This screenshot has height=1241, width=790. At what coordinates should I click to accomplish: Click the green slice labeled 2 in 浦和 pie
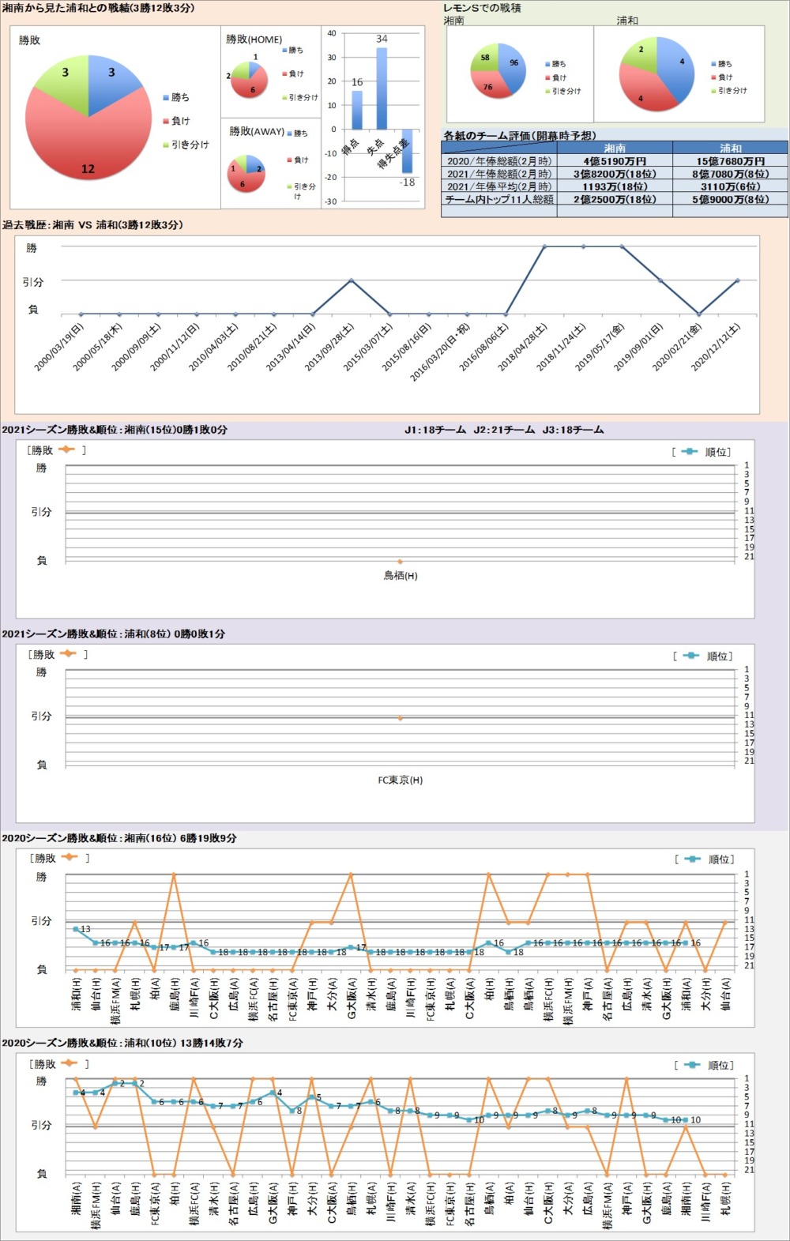pos(641,51)
